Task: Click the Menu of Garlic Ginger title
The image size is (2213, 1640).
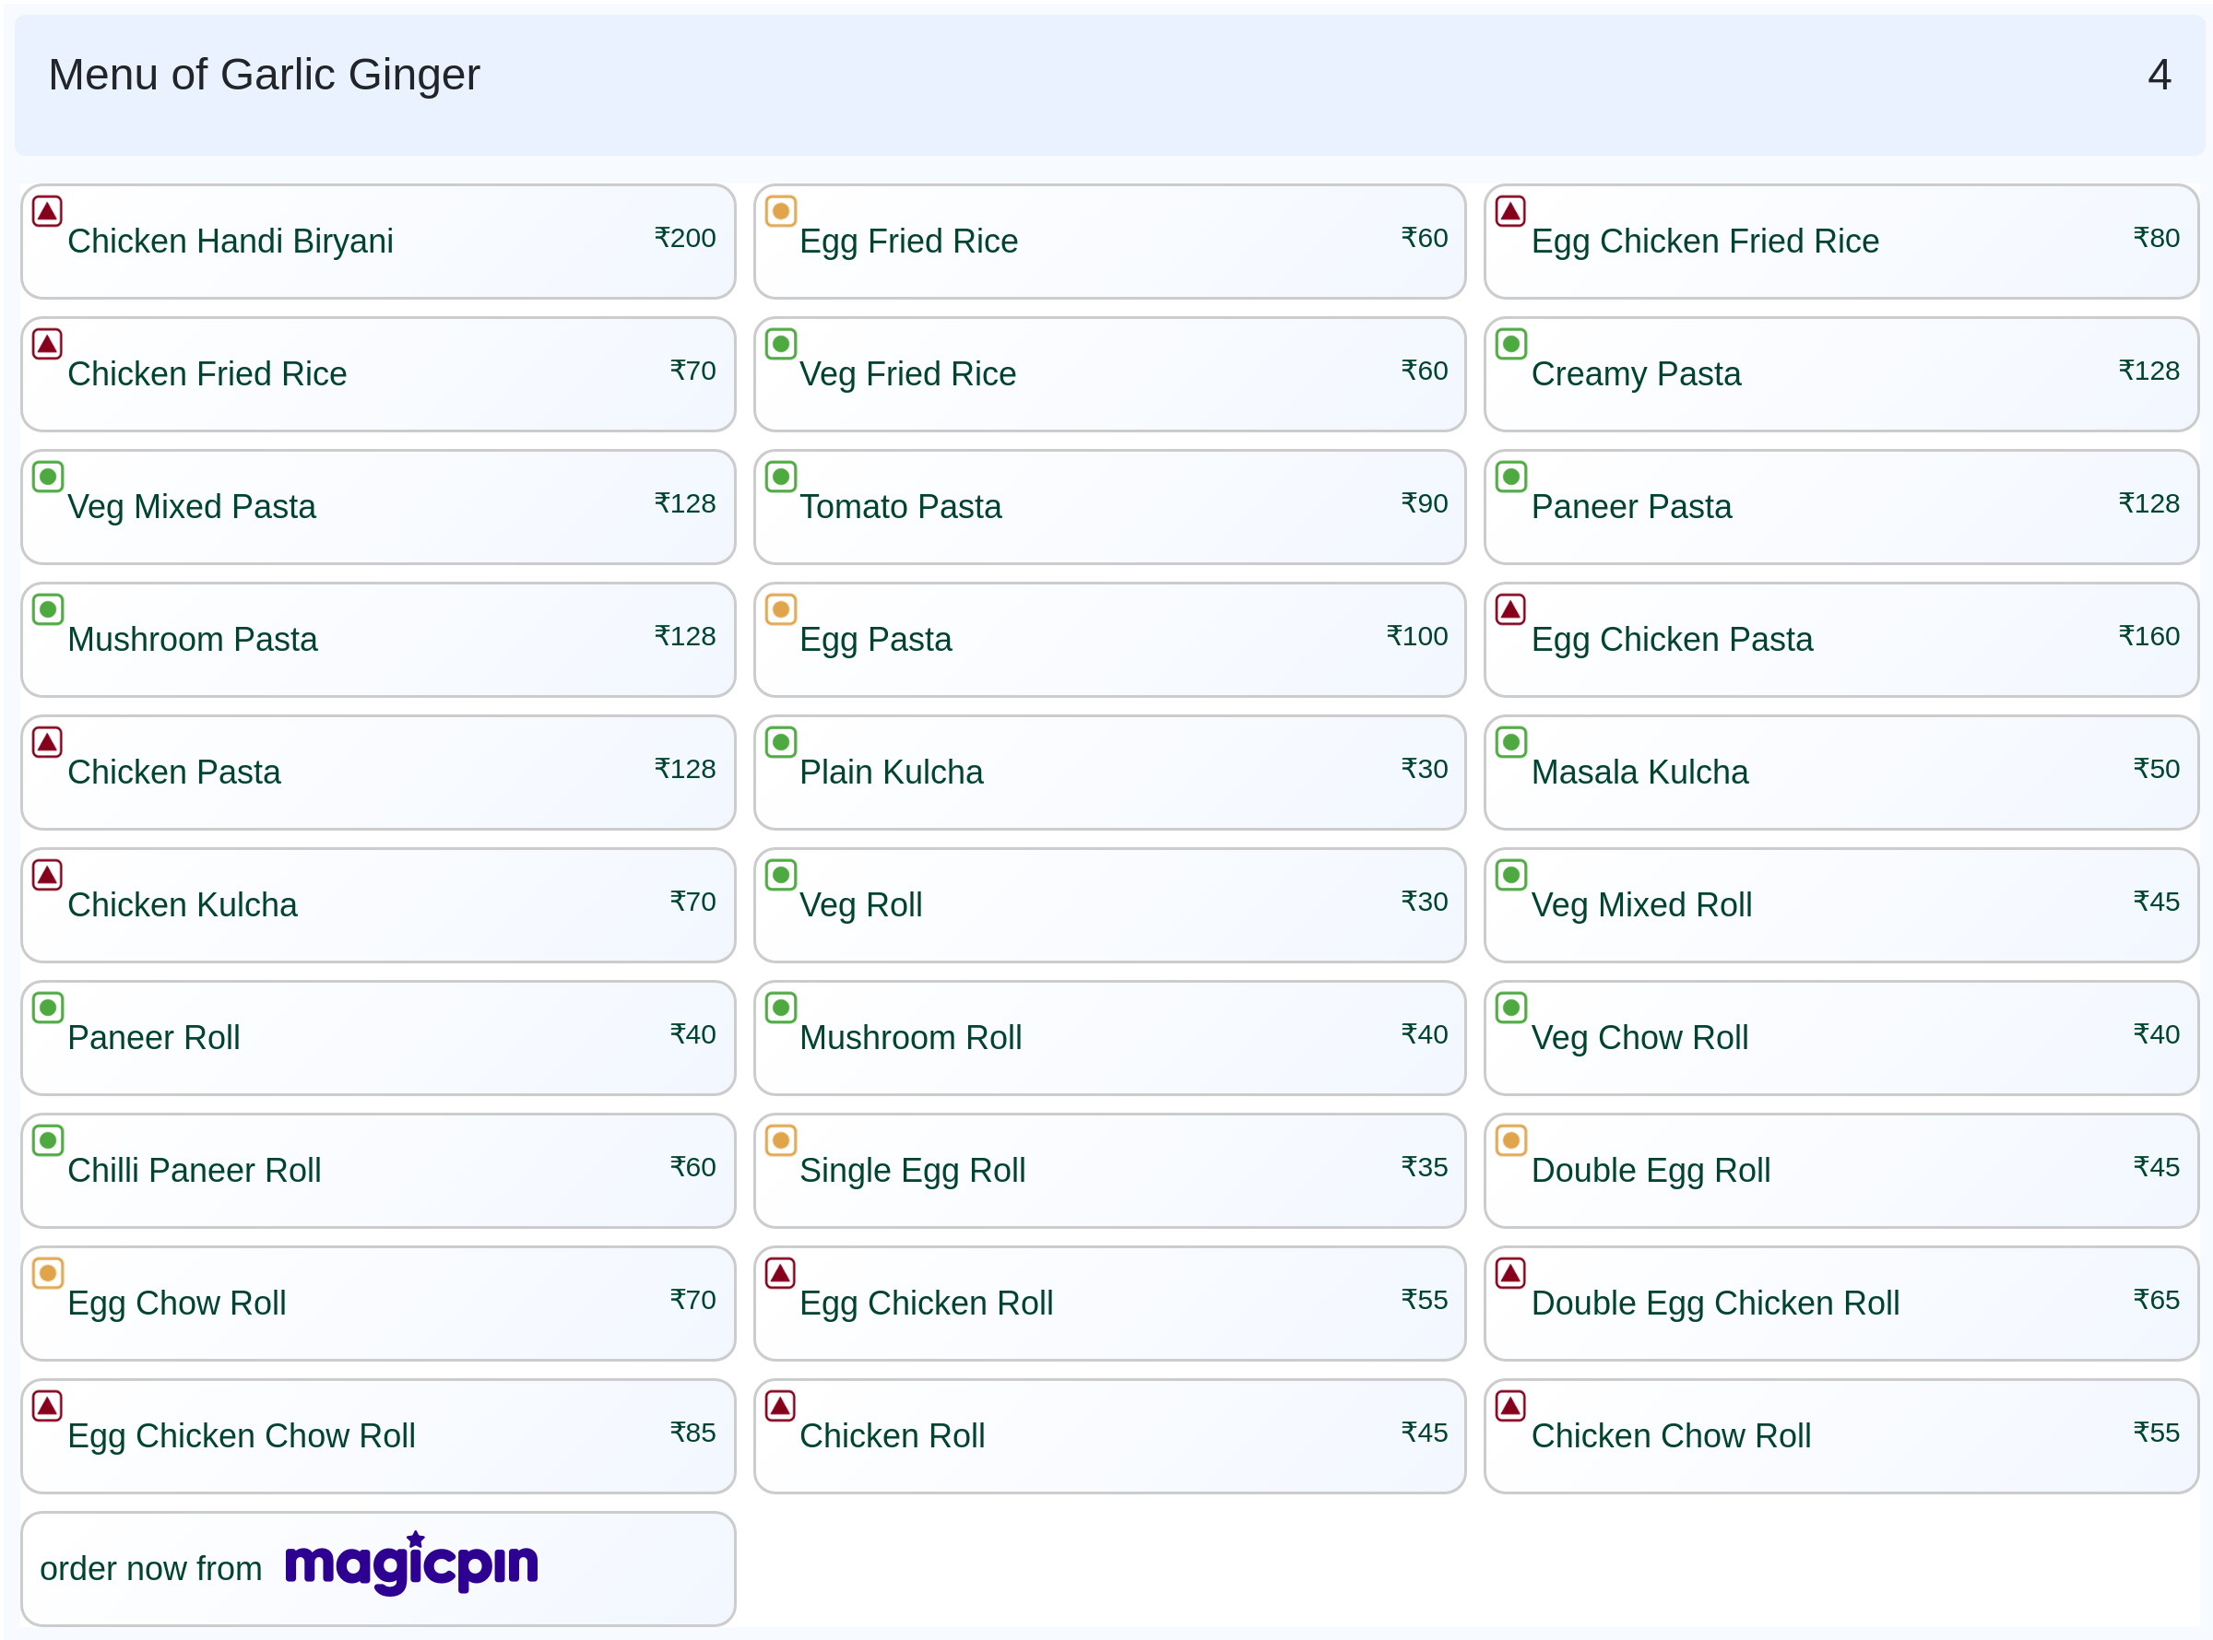Action: coord(264,76)
